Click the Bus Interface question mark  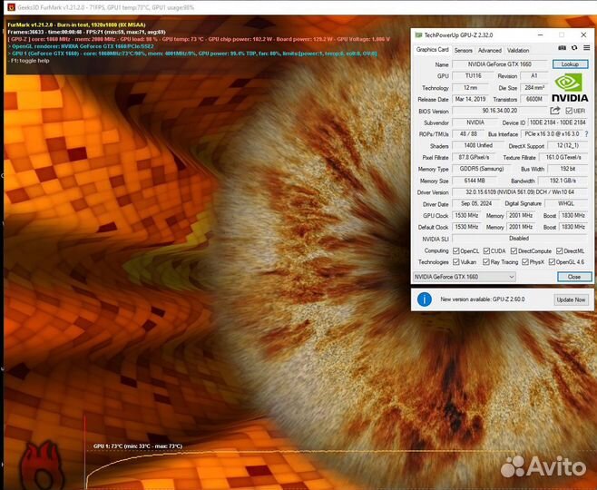(x=585, y=133)
